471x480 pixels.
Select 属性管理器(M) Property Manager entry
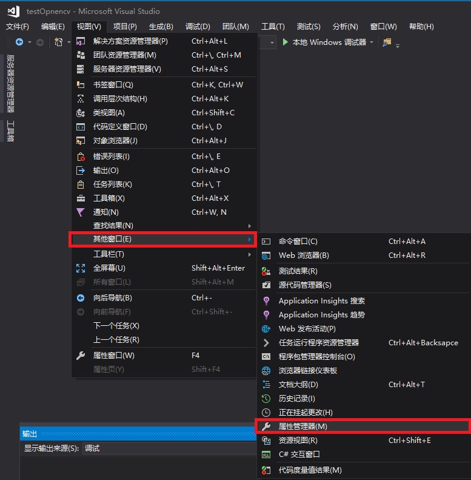tap(362, 427)
